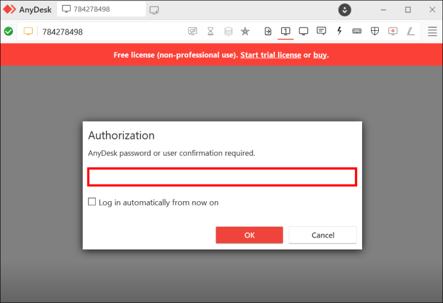Switch to the 784278498 session tab
Viewport: 443px width, 303px height.
tap(101, 10)
